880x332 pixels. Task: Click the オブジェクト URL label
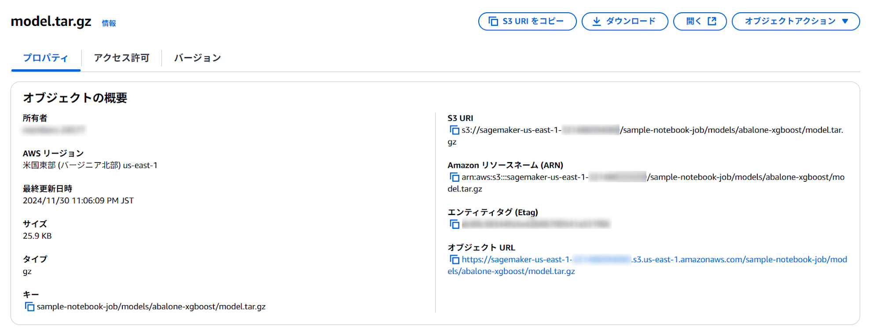[x=481, y=248]
